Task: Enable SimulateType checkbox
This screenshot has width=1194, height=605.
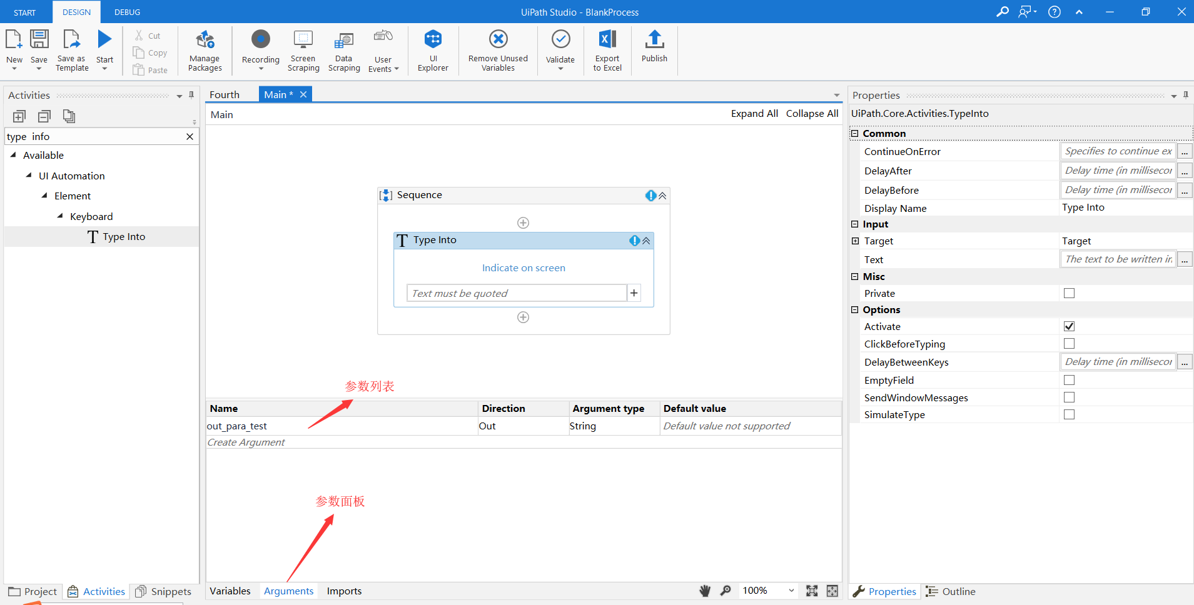Action: [1070, 414]
